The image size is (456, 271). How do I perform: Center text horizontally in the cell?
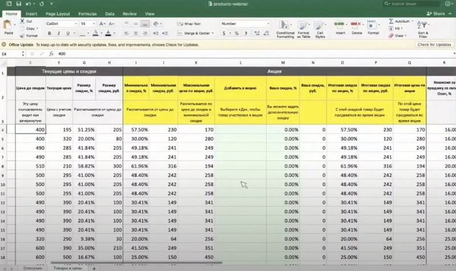tap(136, 34)
